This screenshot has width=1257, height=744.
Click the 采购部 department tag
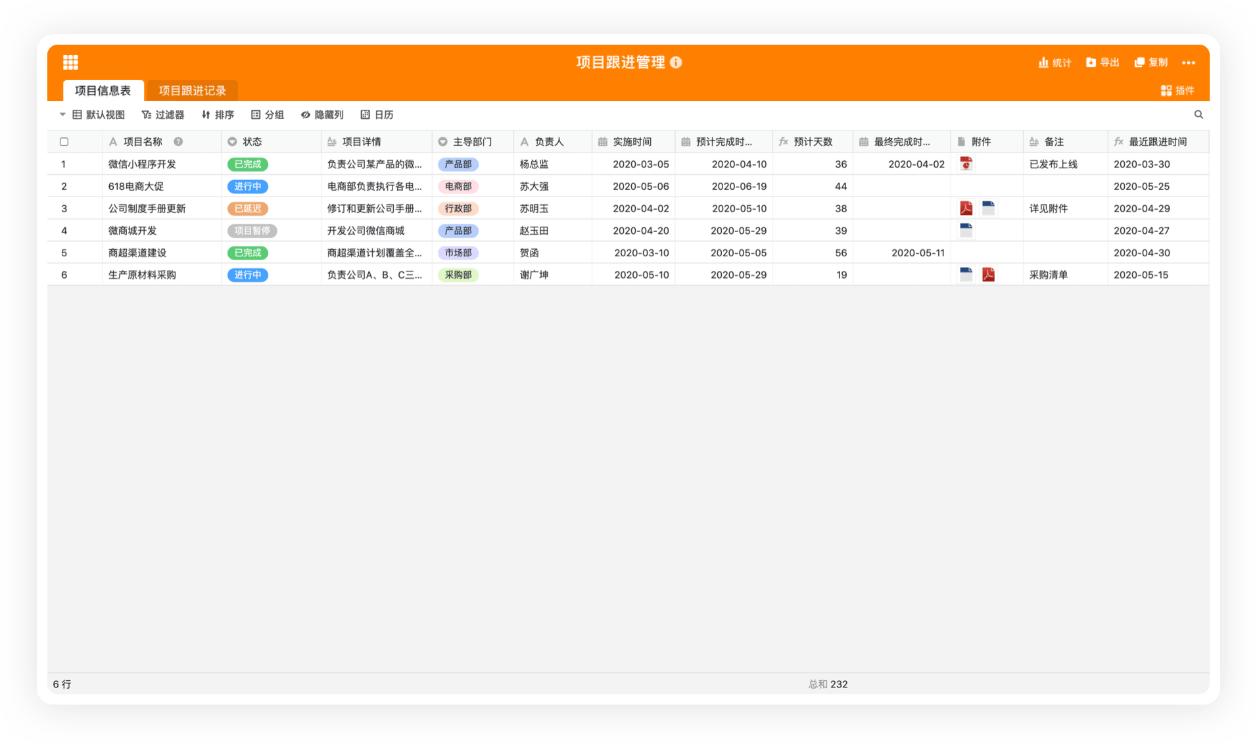tap(458, 275)
